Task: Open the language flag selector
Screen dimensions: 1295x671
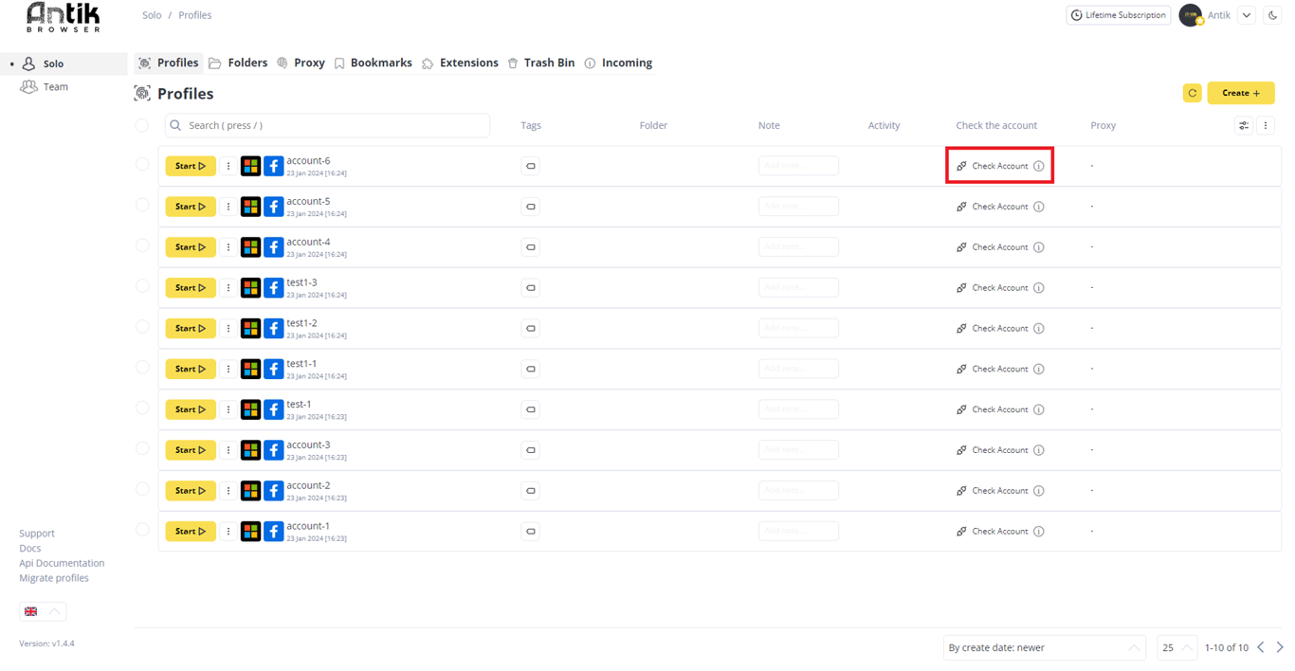Action: pos(43,611)
